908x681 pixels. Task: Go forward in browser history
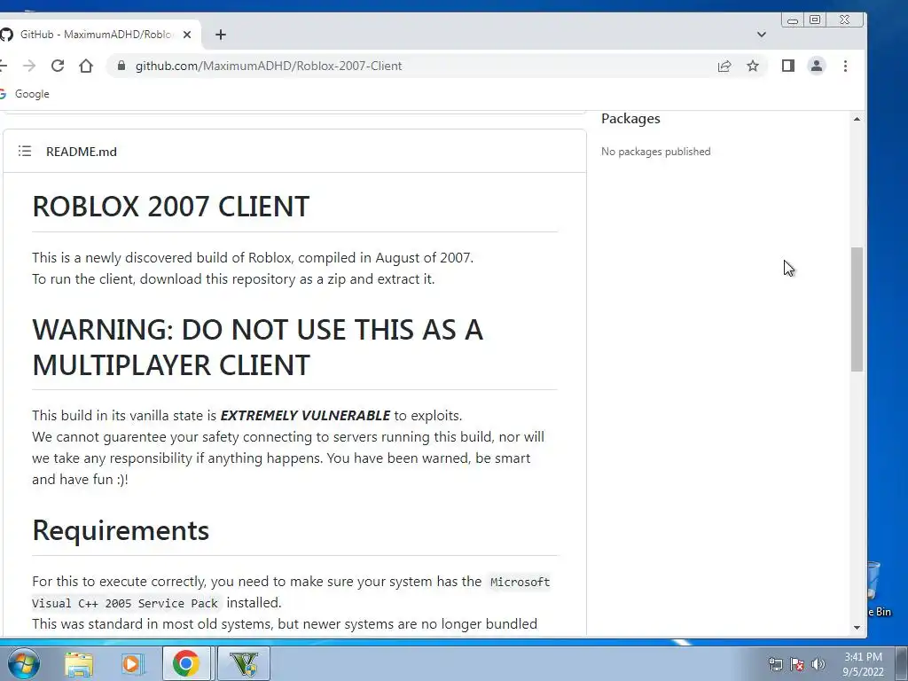pyautogui.click(x=29, y=66)
